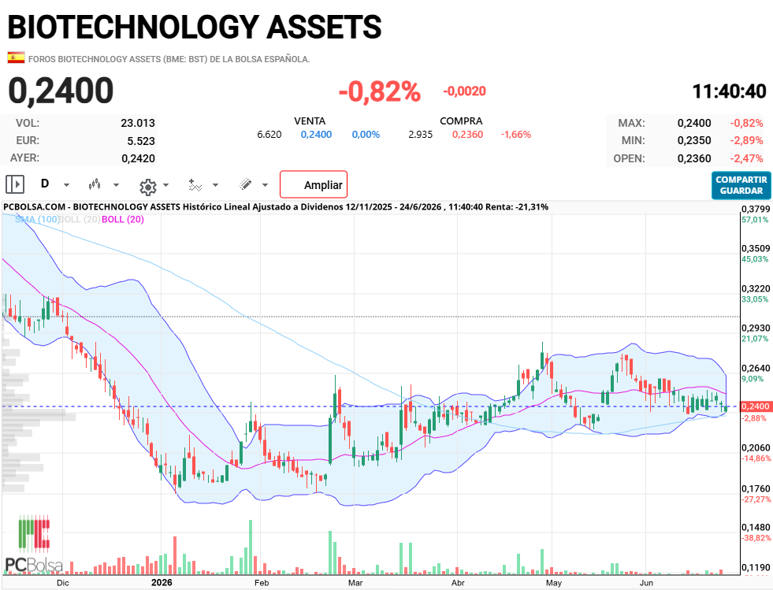Click the venta volume 6.620

point(269,135)
